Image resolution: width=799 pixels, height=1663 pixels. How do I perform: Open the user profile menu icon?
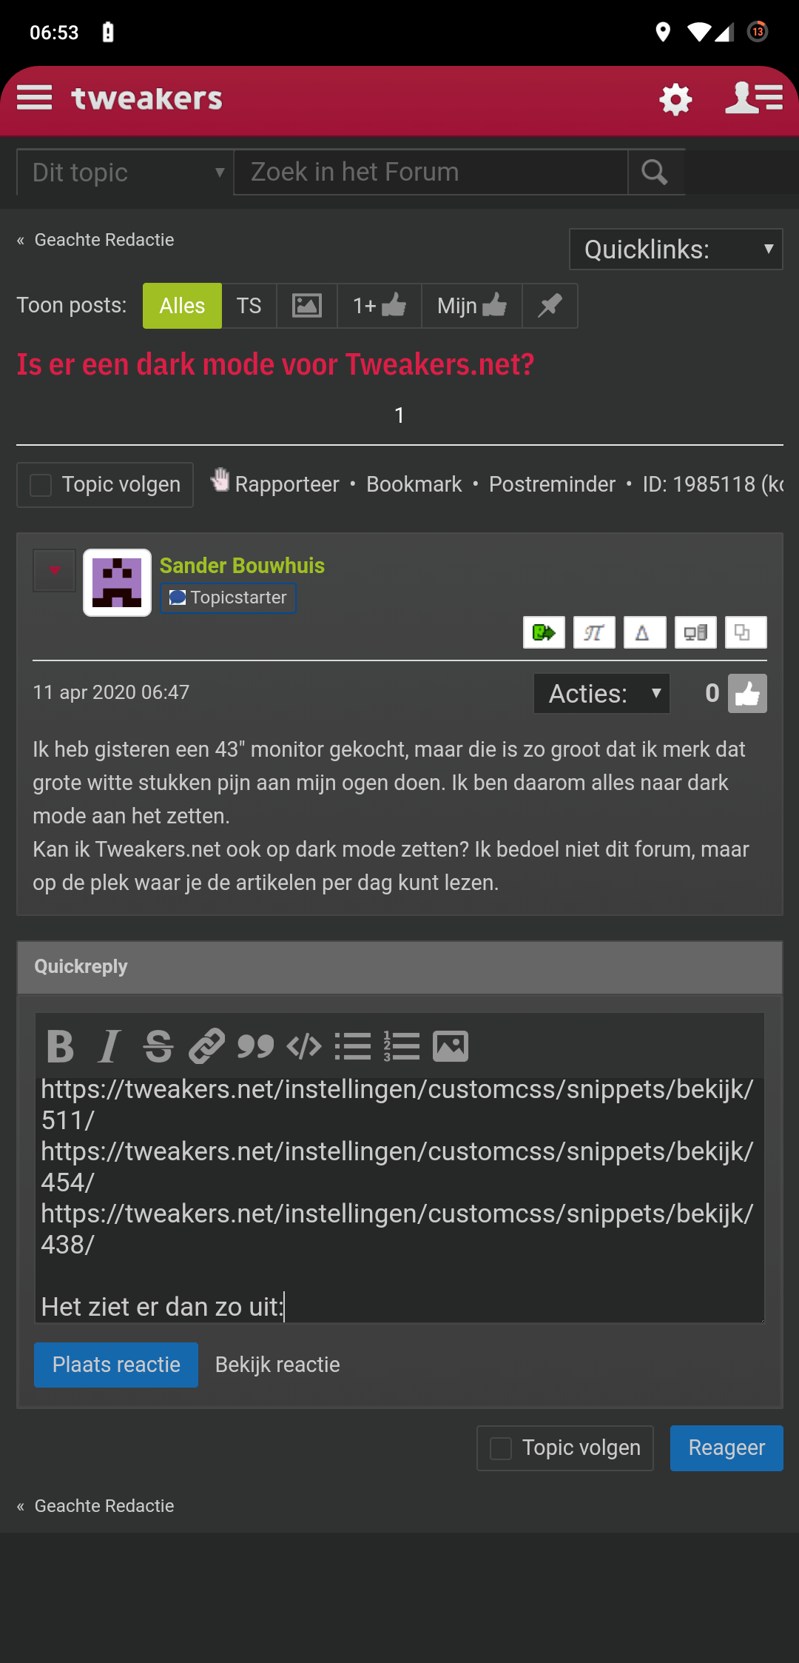click(x=754, y=98)
